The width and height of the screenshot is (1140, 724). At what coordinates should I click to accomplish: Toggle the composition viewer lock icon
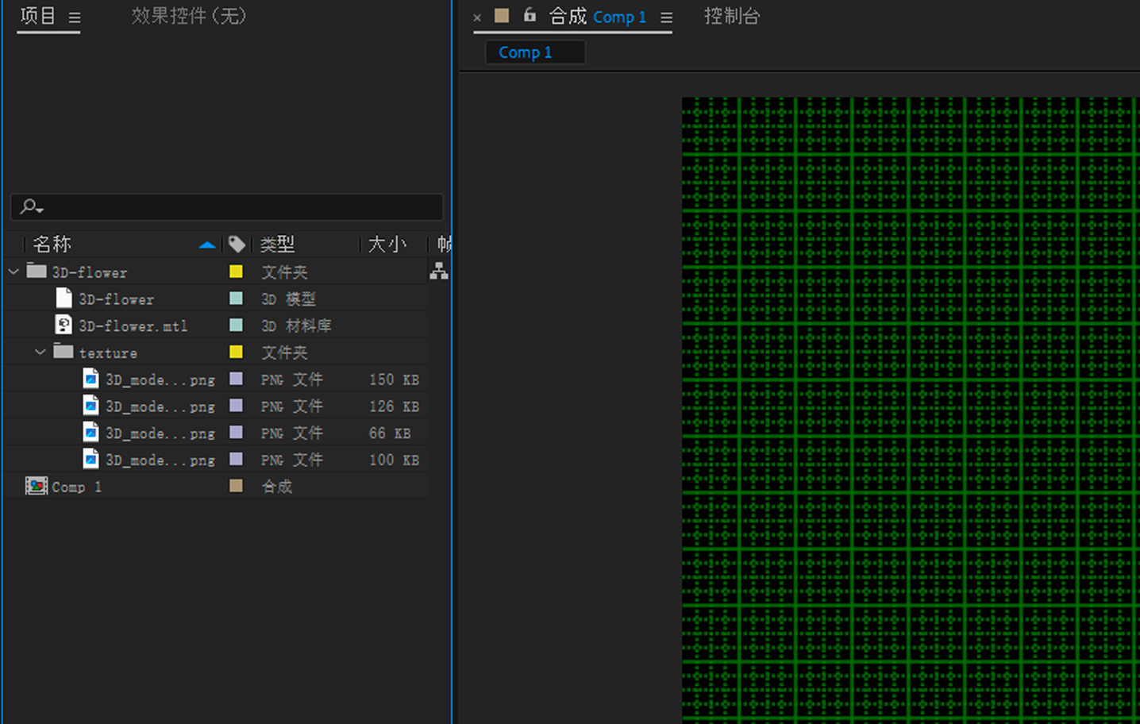[530, 15]
